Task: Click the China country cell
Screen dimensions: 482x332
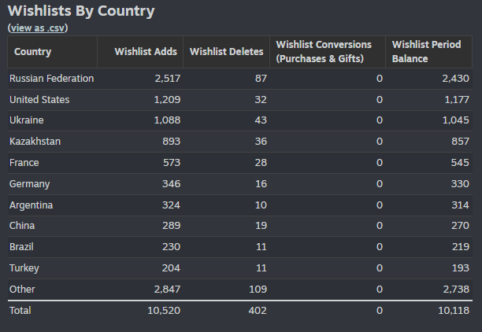Action: [22, 226]
